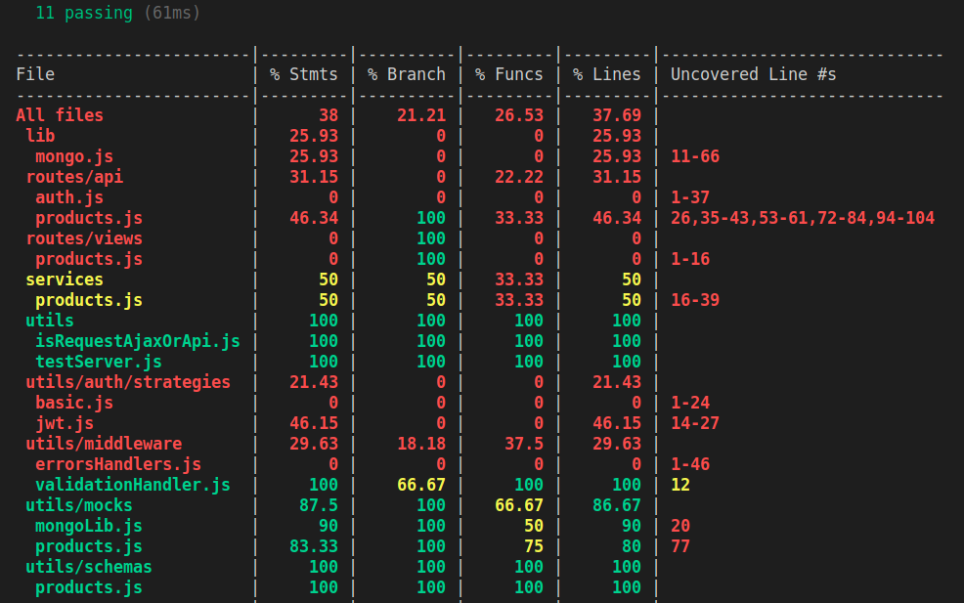
Task: Select the jwt.js file name
Action: (65, 423)
